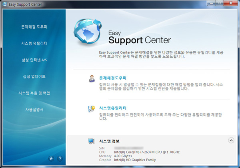Click the CPU value Intel(R) Core(TM) i7-2637M
The image size is (240, 168).
pos(147,152)
